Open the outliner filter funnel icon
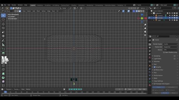This screenshot has width=179, height=100. (175, 8)
